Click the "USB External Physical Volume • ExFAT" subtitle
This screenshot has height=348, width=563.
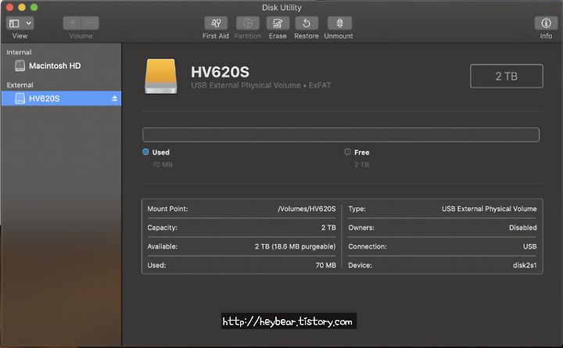(x=261, y=85)
